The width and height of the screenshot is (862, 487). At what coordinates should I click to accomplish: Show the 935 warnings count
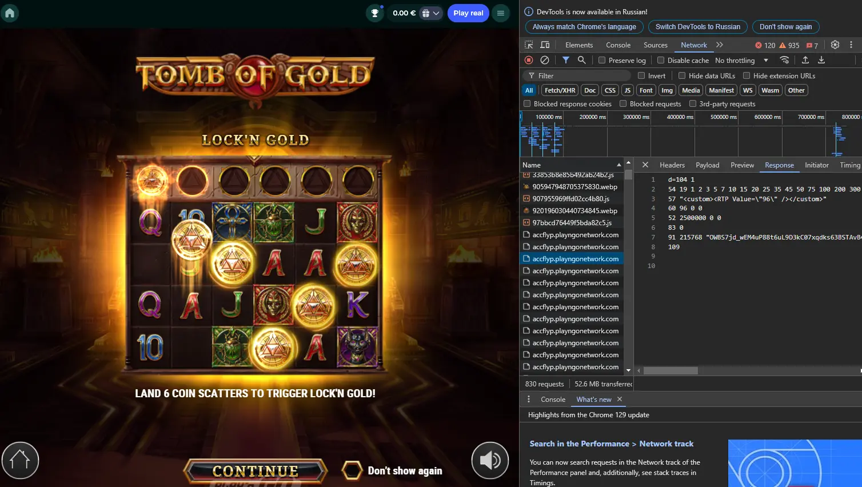pyautogui.click(x=789, y=45)
